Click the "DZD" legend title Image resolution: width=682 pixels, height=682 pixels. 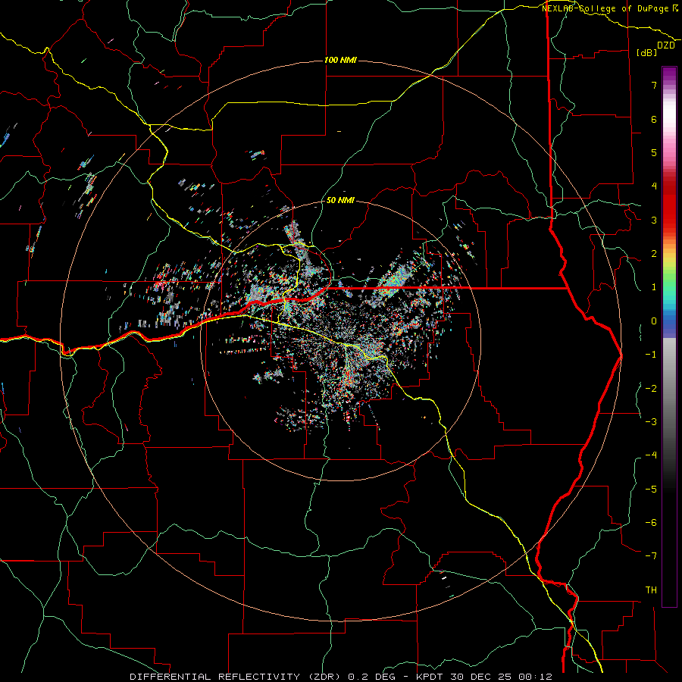666,45
